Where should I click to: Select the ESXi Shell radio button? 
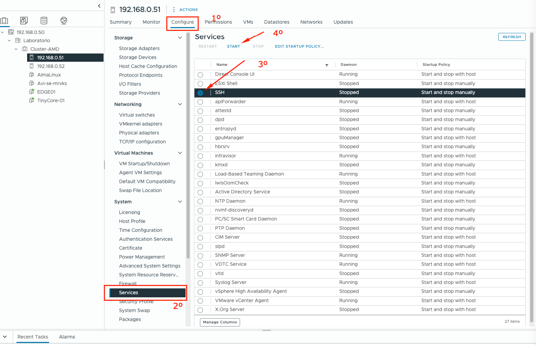click(200, 84)
